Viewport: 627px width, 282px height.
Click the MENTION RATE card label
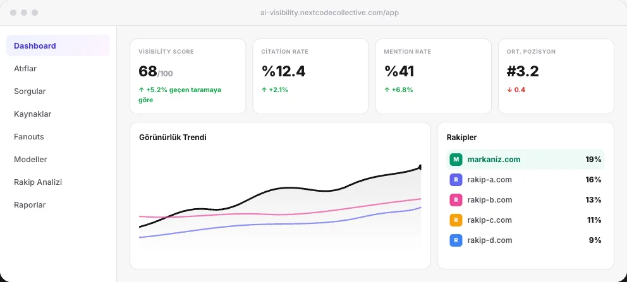pos(408,52)
